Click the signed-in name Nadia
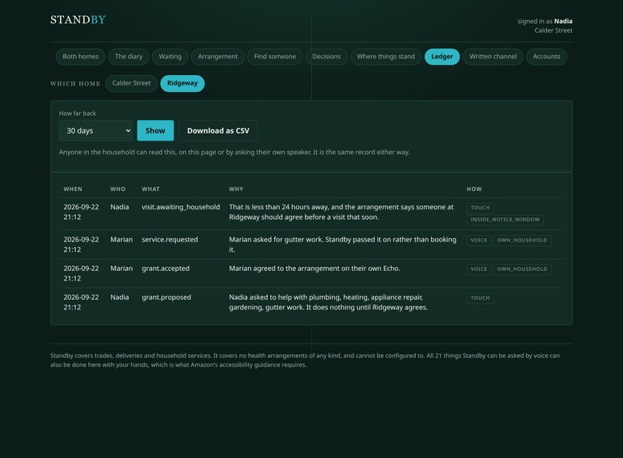The height and width of the screenshot is (458, 623). click(x=563, y=21)
